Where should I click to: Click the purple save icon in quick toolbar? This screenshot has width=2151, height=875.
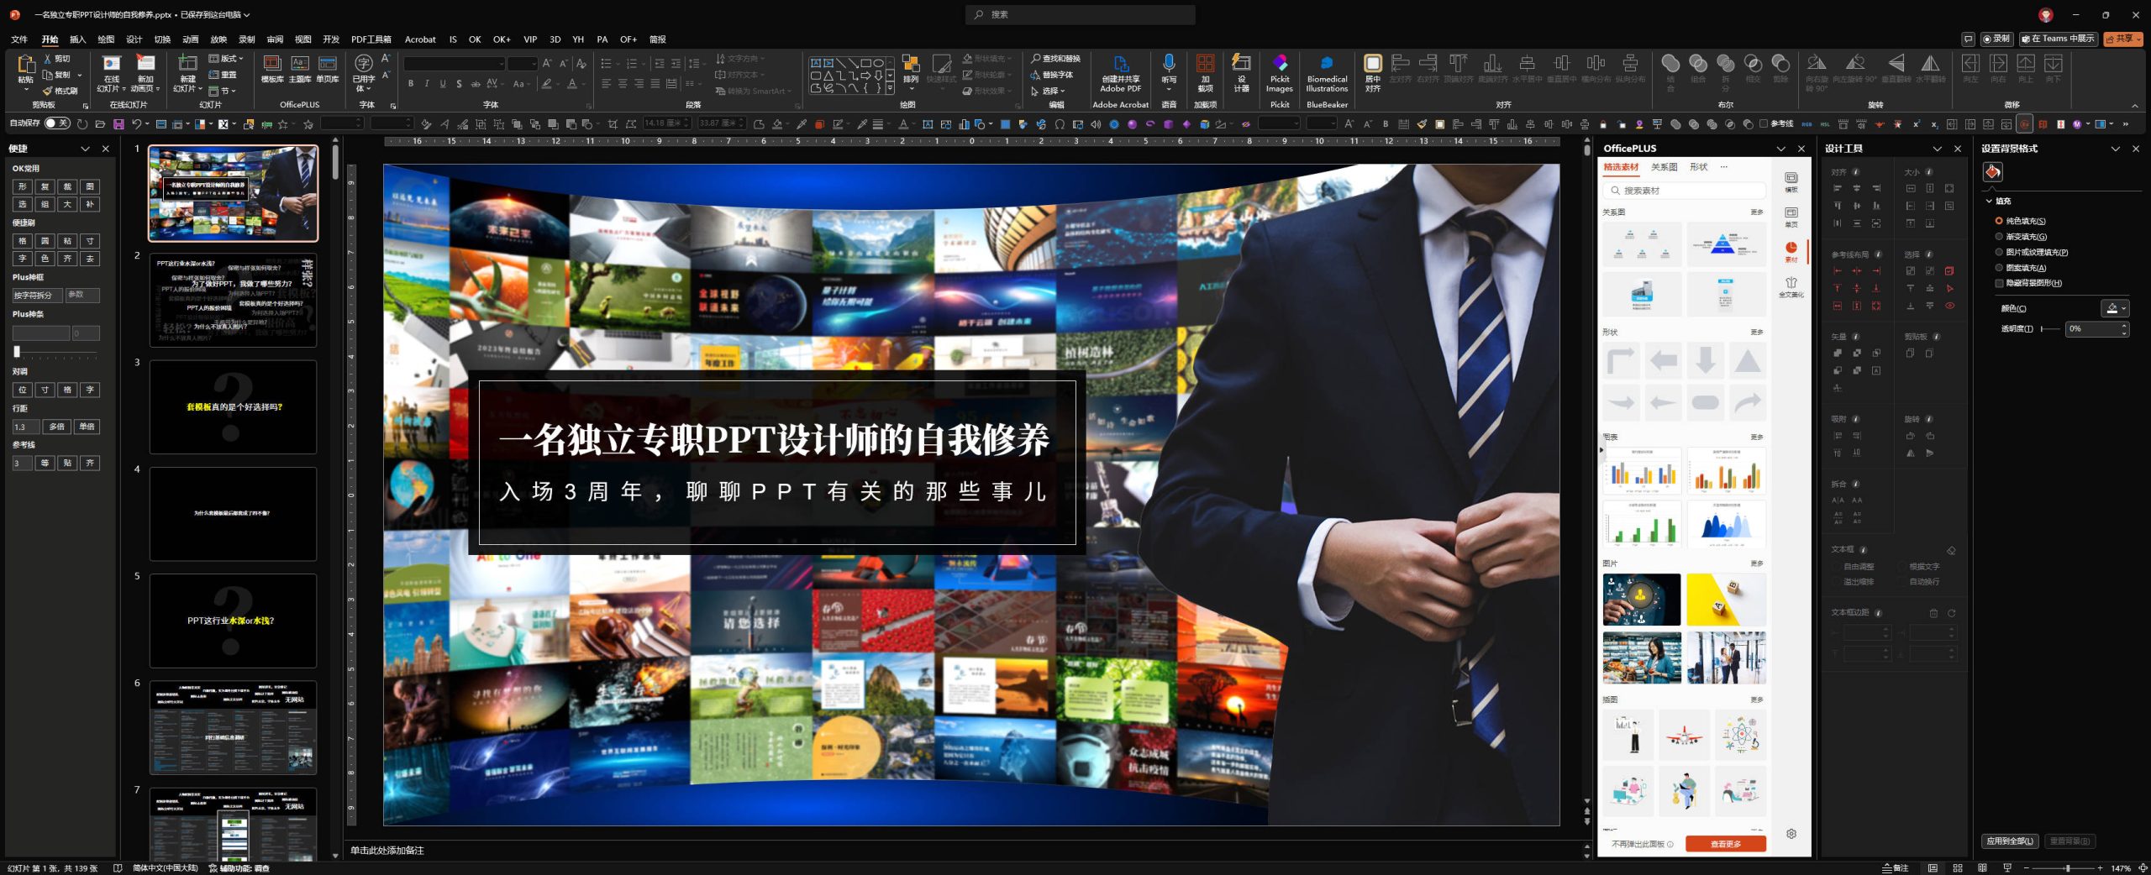click(x=118, y=124)
